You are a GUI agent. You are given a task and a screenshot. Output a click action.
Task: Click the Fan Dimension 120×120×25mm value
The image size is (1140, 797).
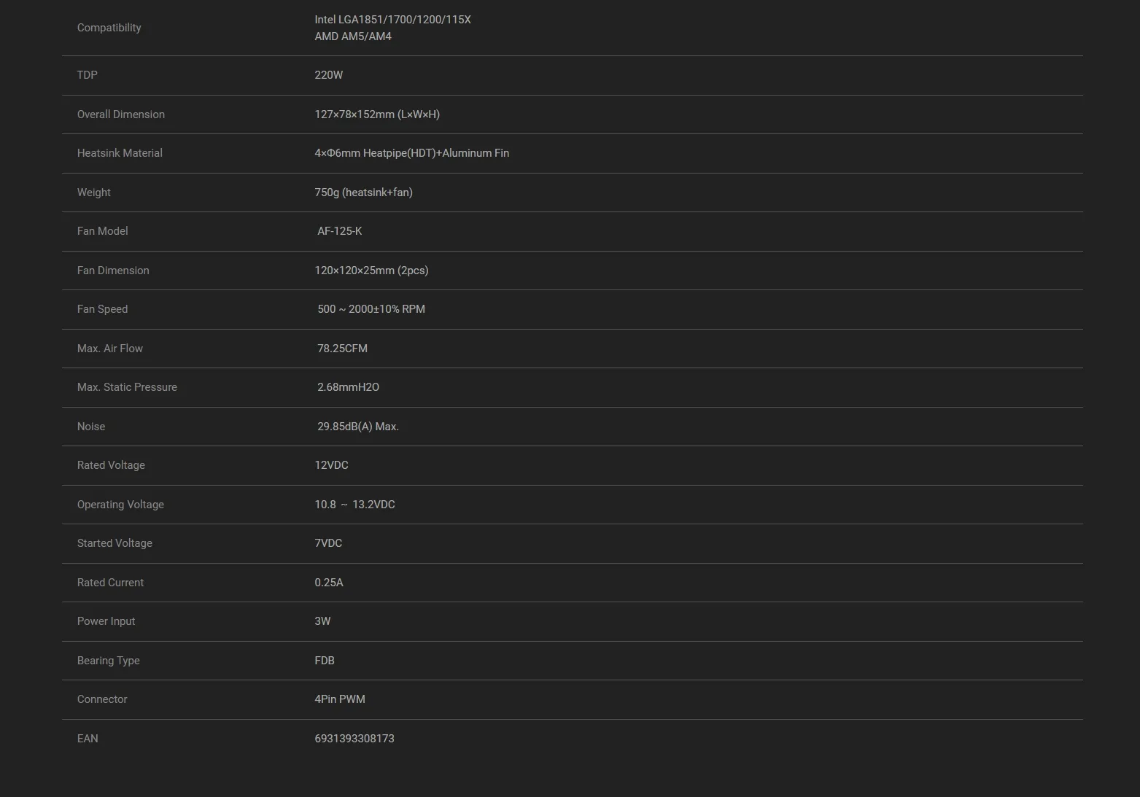371,271
